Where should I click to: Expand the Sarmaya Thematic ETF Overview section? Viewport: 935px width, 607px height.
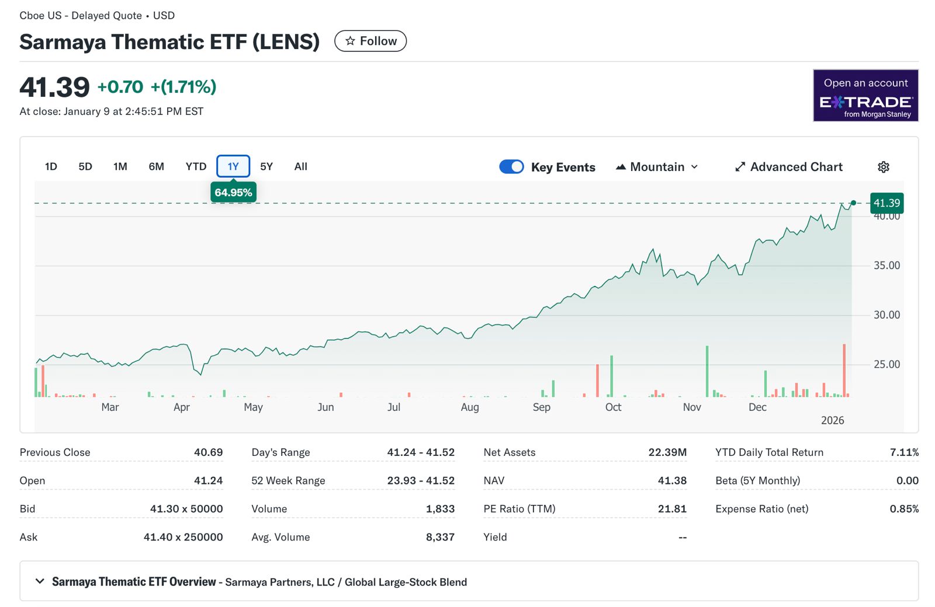coord(40,581)
